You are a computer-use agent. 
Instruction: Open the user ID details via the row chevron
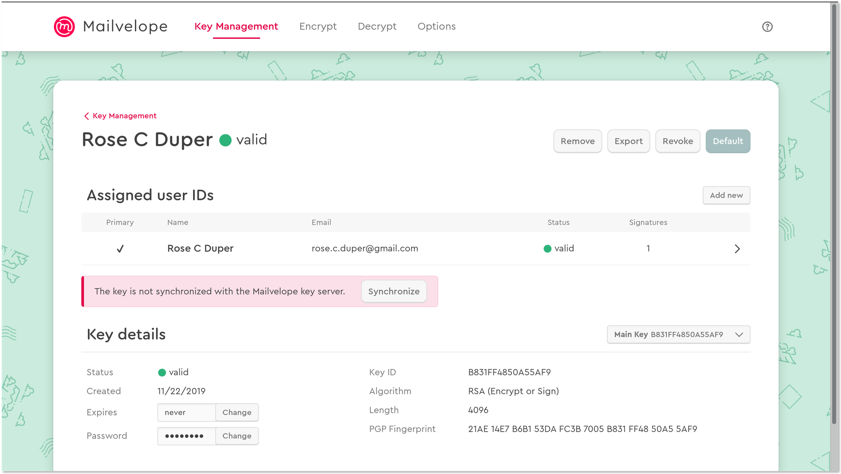(737, 249)
